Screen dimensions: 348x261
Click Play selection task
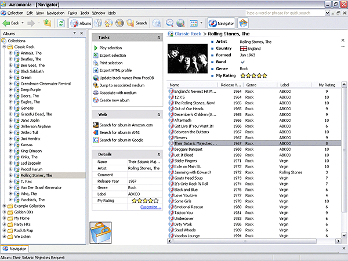coord(111,48)
